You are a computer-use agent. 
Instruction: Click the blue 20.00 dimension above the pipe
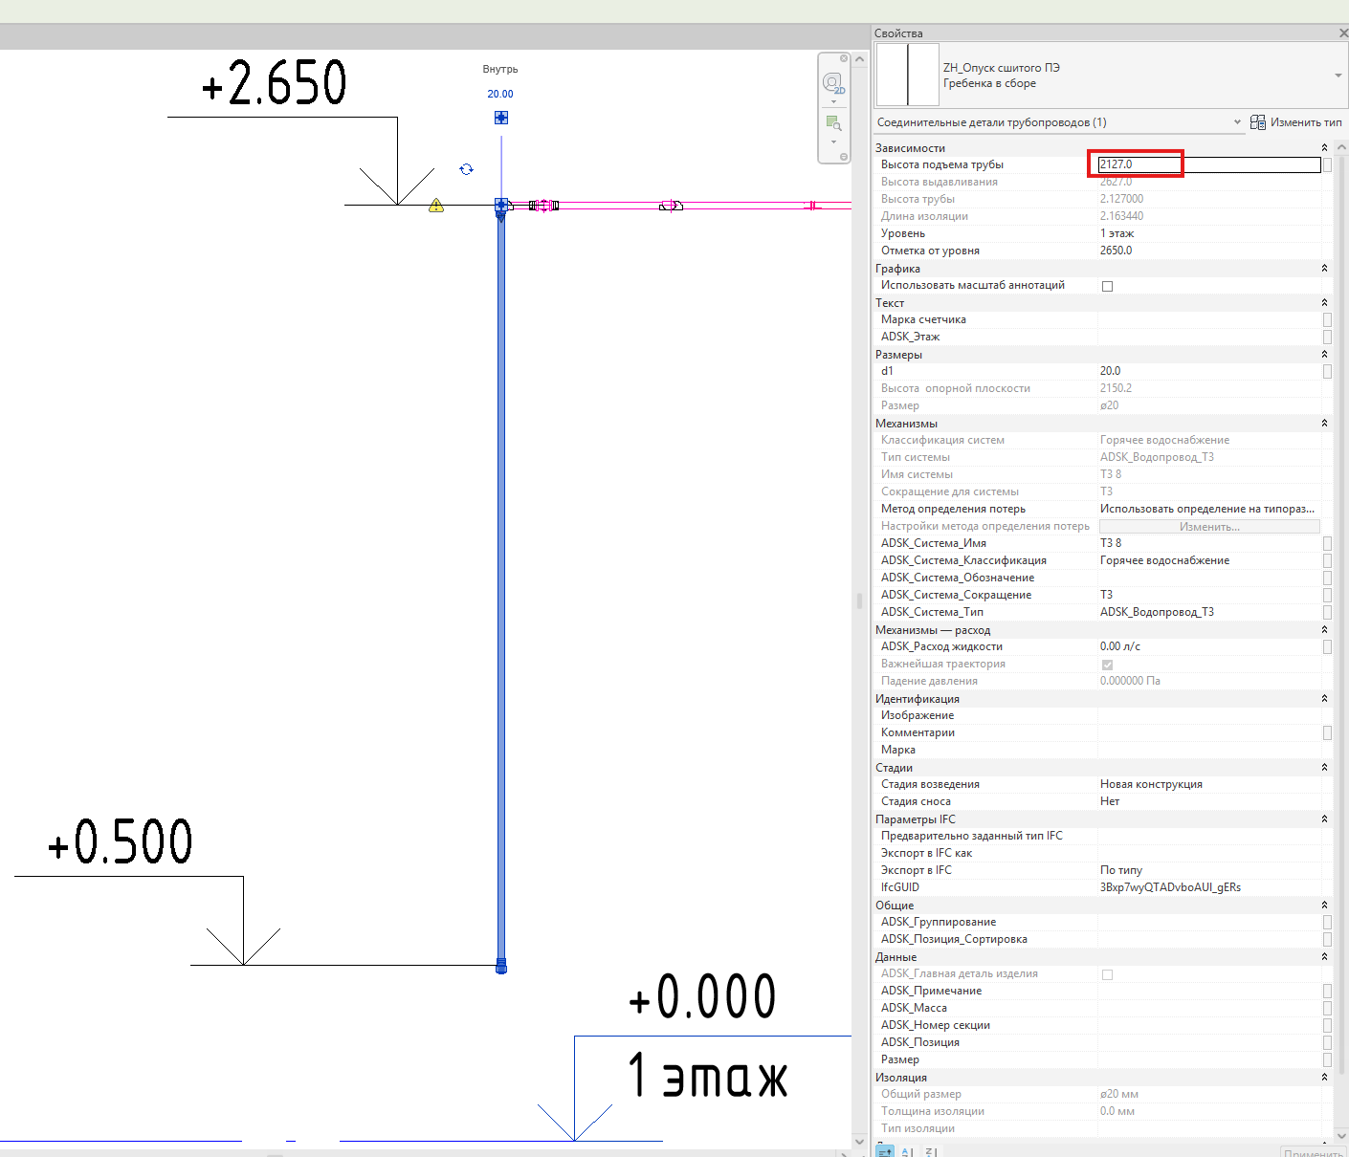(500, 94)
